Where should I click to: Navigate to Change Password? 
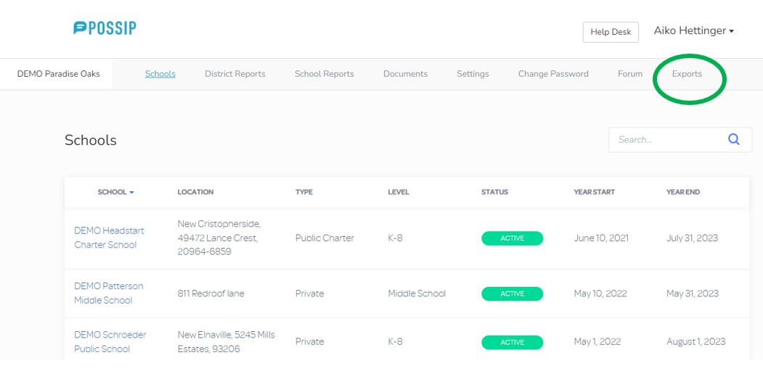(x=552, y=74)
